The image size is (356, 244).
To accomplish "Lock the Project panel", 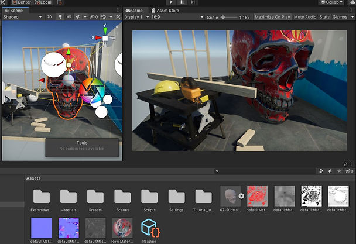I will click(345, 164).
